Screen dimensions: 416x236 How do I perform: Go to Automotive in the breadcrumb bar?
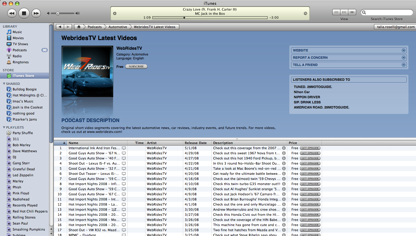click(118, 27)
